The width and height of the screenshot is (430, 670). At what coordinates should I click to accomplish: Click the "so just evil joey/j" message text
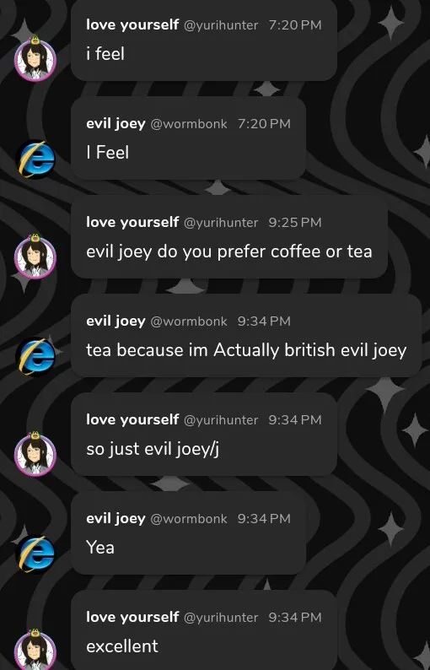[x=153, y=449]
